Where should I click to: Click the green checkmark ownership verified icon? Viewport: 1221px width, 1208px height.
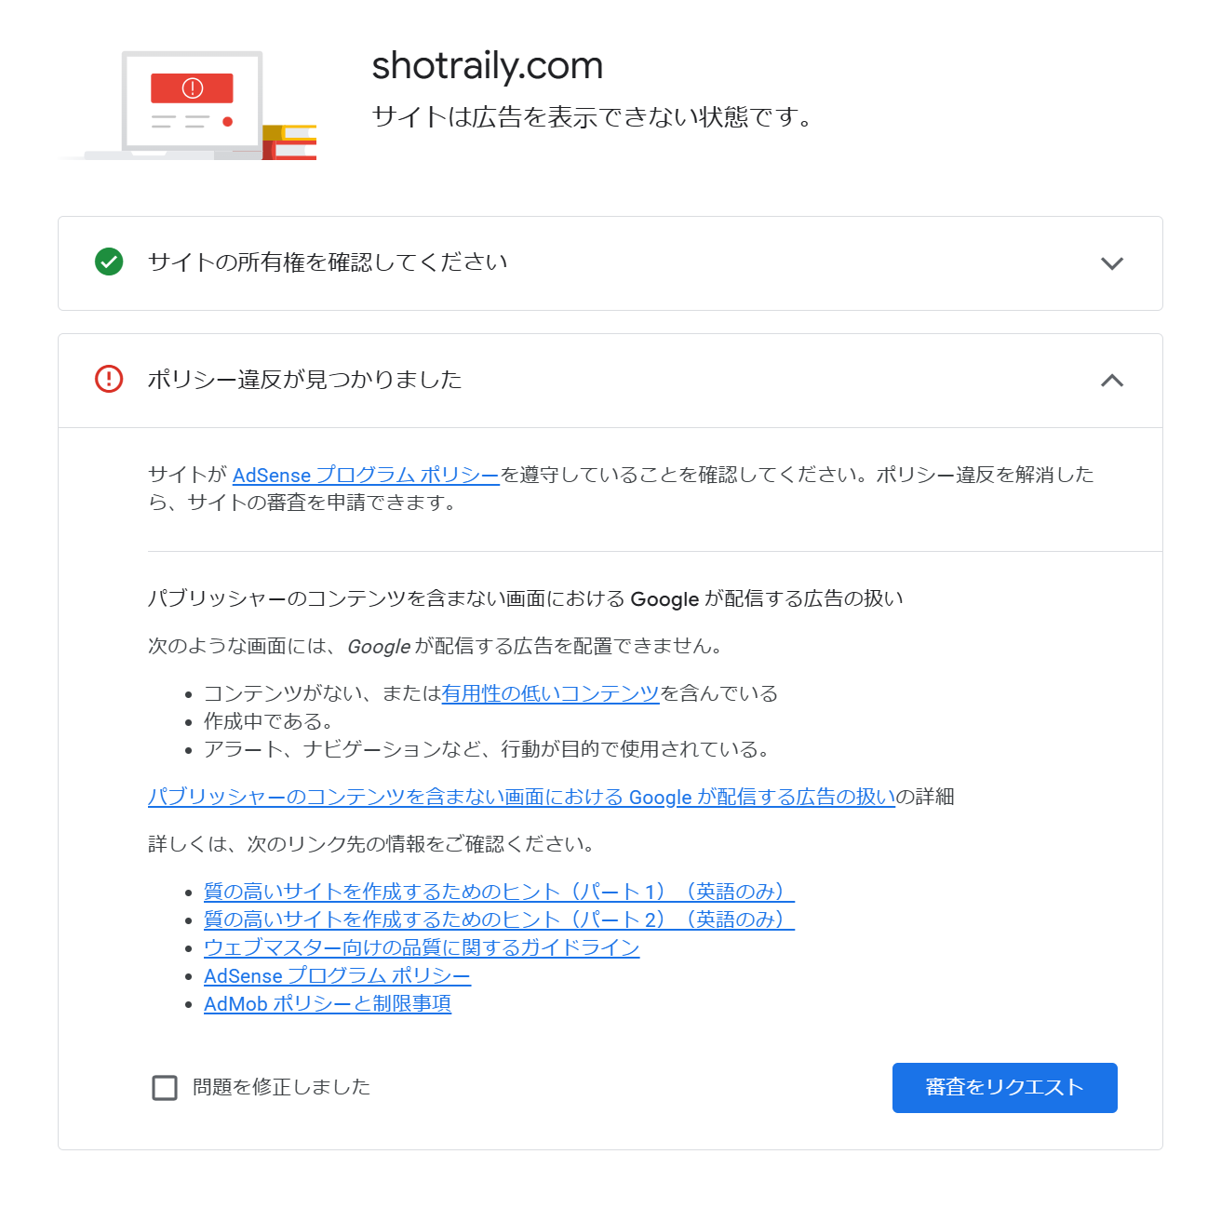109,262
